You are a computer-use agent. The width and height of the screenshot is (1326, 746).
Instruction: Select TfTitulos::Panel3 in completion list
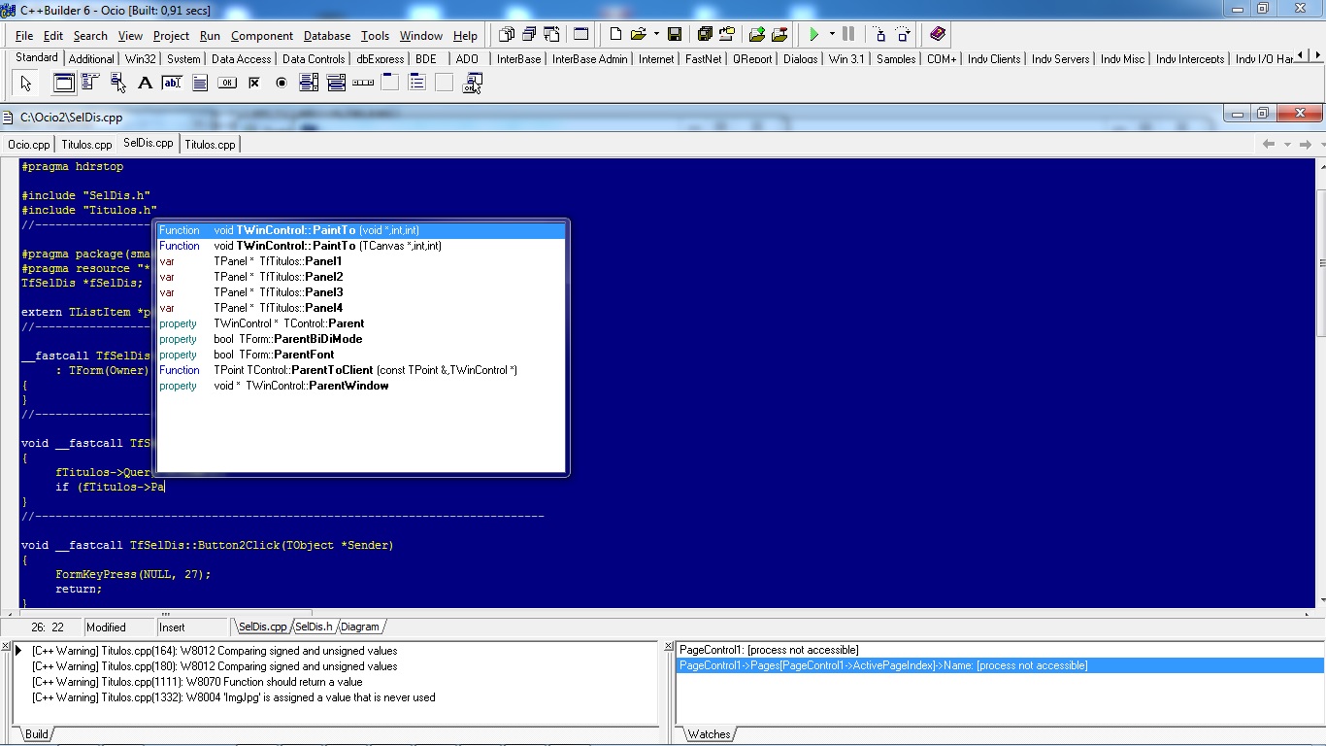tap(361, 292)
